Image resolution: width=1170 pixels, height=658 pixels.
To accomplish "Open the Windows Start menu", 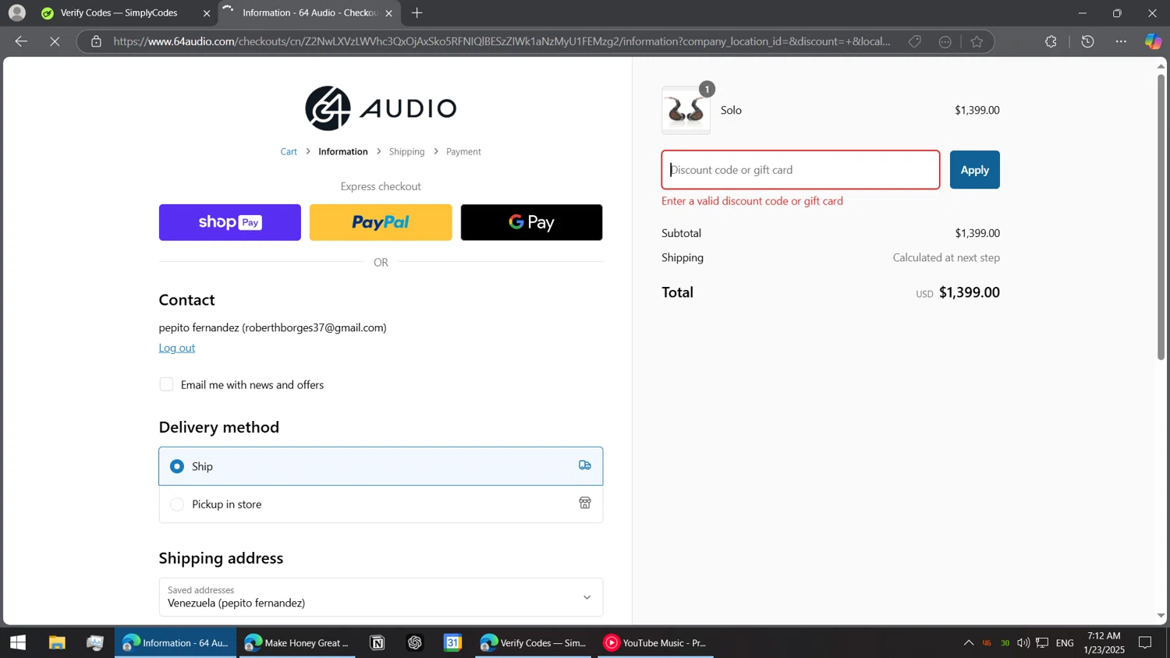I will click(17, 643).
